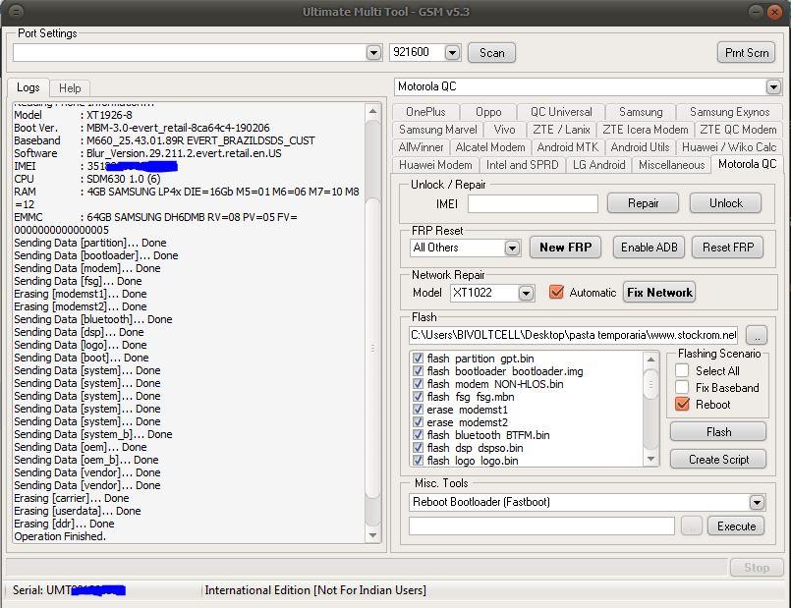Open the ZTE / Lanix tab
Image resolution: width=791 pixels, height=608 pixels.
click(561, 130)
